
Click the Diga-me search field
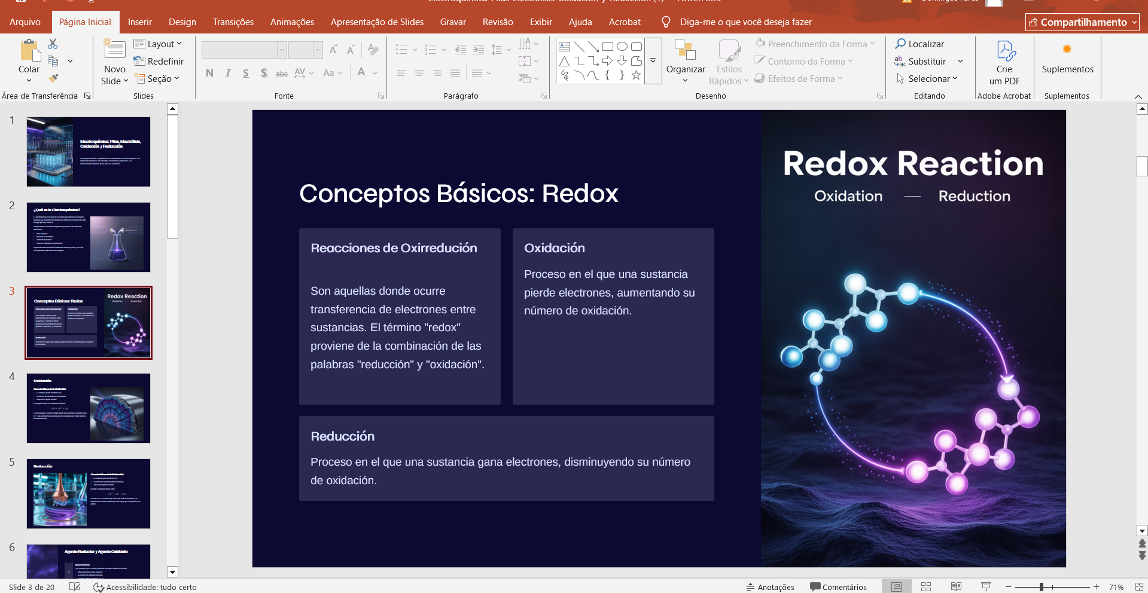(x=745, y=22)
